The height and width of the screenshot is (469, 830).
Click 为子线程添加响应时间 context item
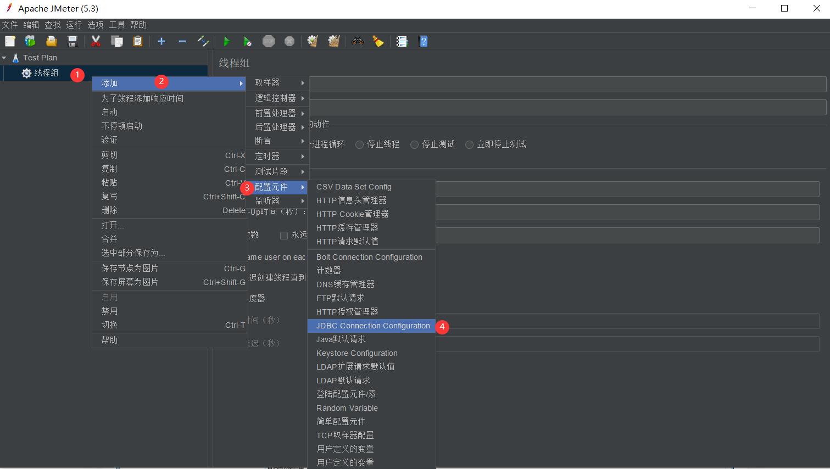pos(169,99)
